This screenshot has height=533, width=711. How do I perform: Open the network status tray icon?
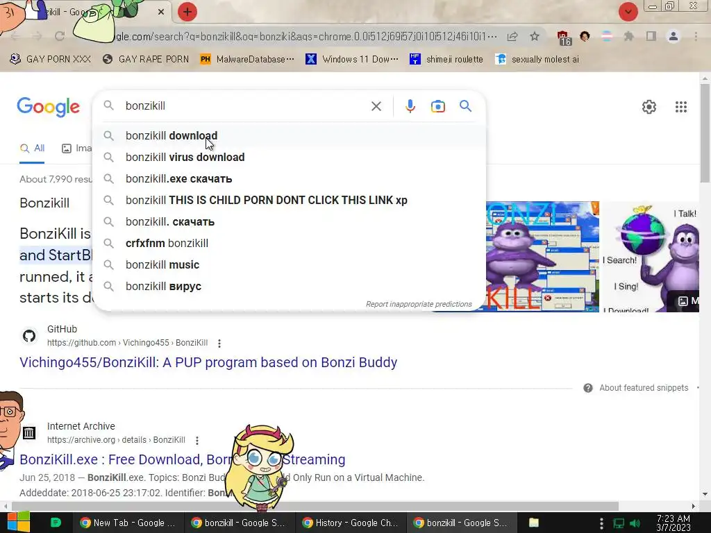point(619,523)
